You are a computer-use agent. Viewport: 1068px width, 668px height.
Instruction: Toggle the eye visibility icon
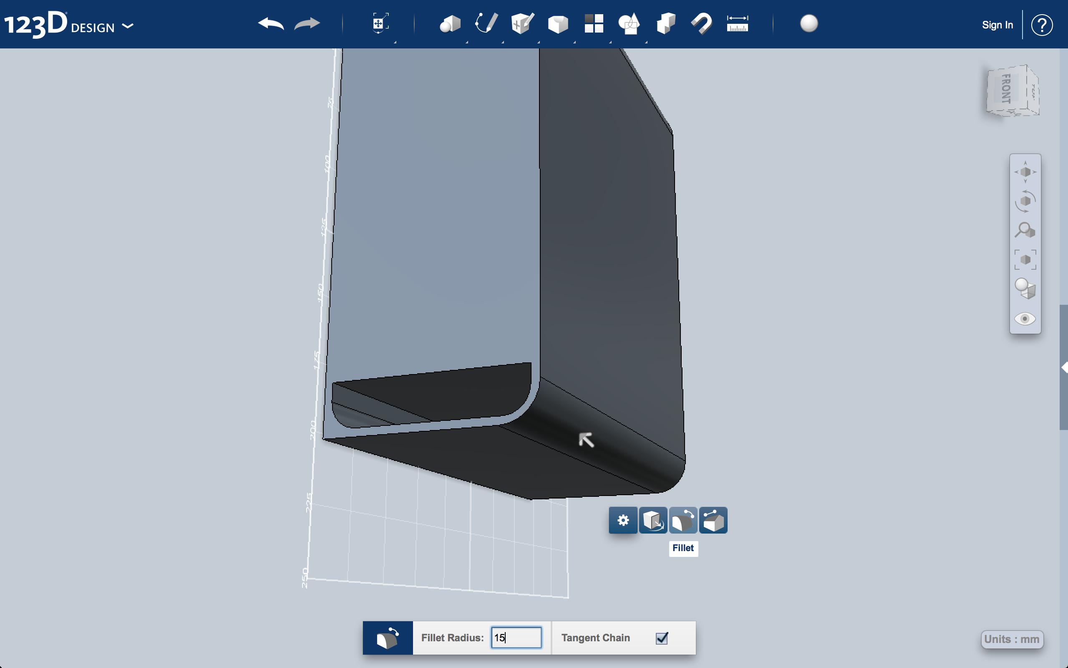[1026, 319]
